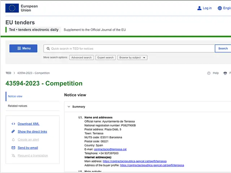Click the 'EU tenders' heading

20,22
